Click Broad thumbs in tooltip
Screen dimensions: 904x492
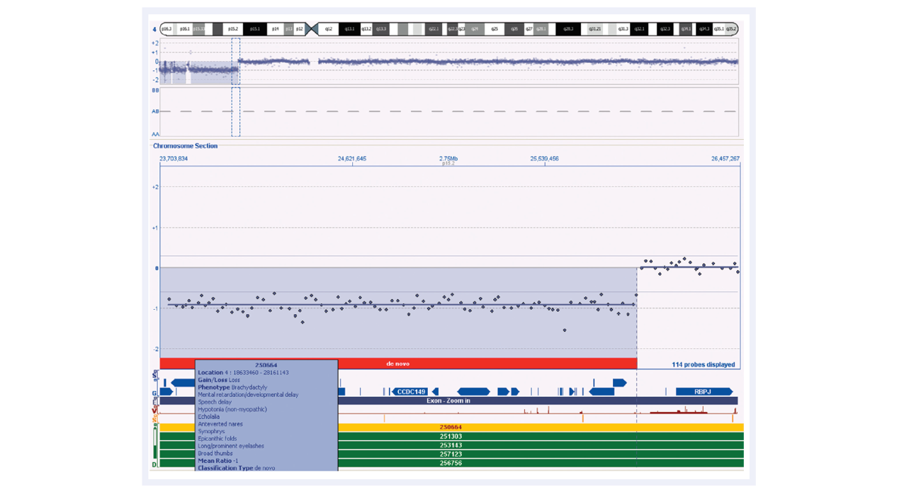[x=215, y=453]
